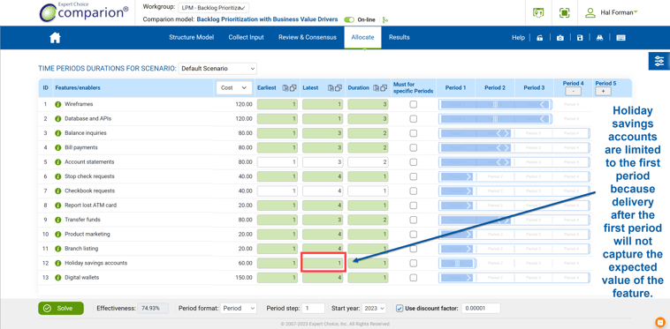The image size is (670, 329).
Task: Uncheck the Use discount factor checkbox
Action: point(400,308)
